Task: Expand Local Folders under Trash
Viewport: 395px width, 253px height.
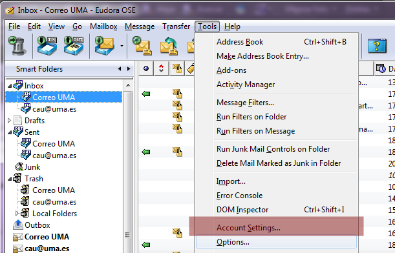Action: (x=17, y=213)
